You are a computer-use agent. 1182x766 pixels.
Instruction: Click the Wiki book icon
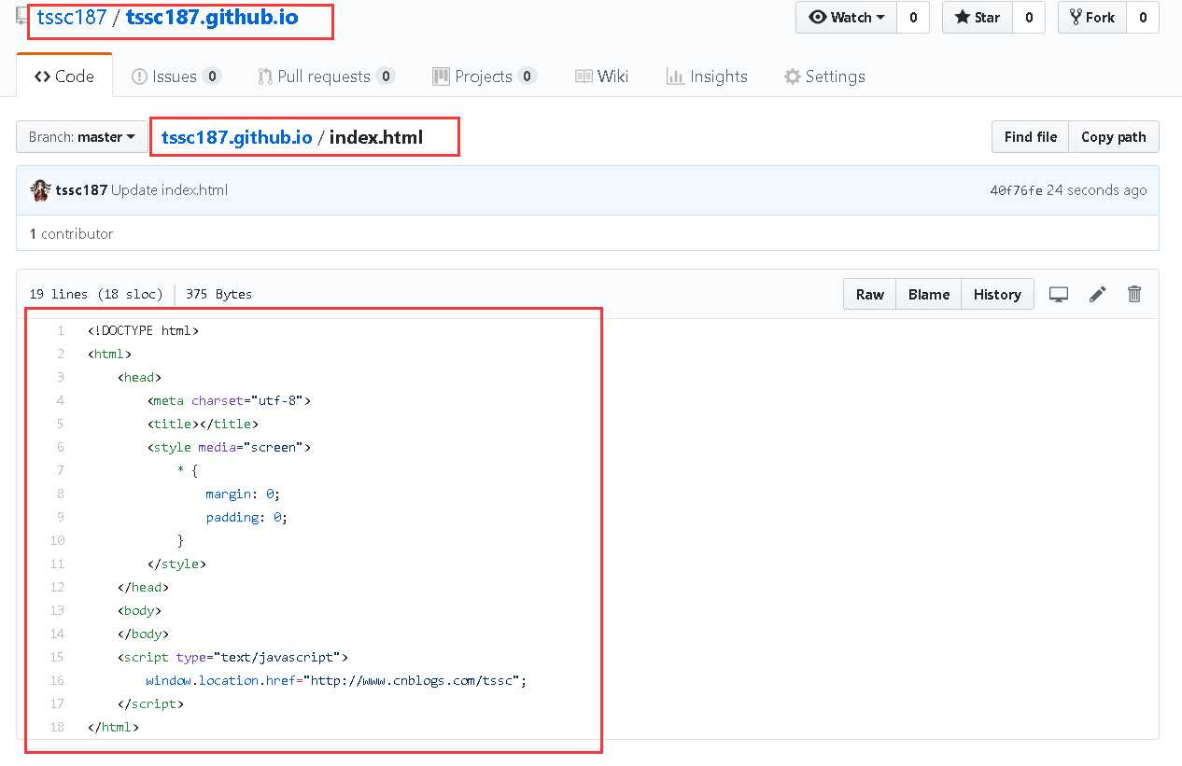(x=584, y=77)
